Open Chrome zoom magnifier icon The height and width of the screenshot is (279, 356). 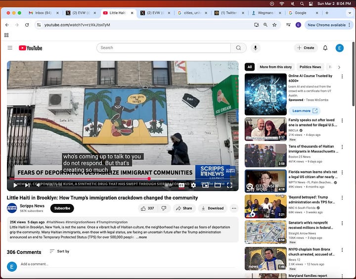point(266,25)
